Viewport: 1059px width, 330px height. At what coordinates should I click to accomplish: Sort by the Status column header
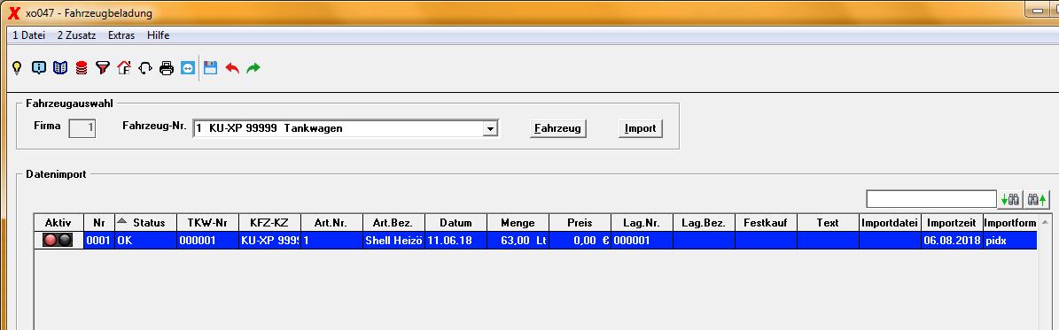click(146, 222)
